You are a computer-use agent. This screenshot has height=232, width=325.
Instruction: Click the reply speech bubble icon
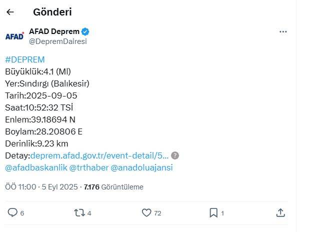12,213
